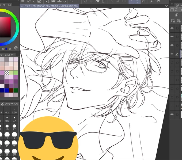The width and height of the screenshot is (182, 160).
Task: Choose brush size 12
Action: 14,144
